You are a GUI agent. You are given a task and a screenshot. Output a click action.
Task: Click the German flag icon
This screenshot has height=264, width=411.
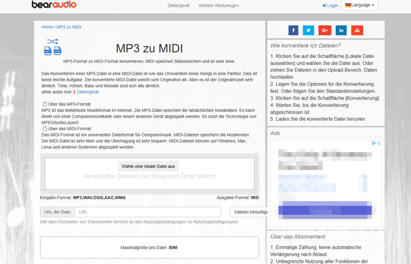click(x=348, y=5)
